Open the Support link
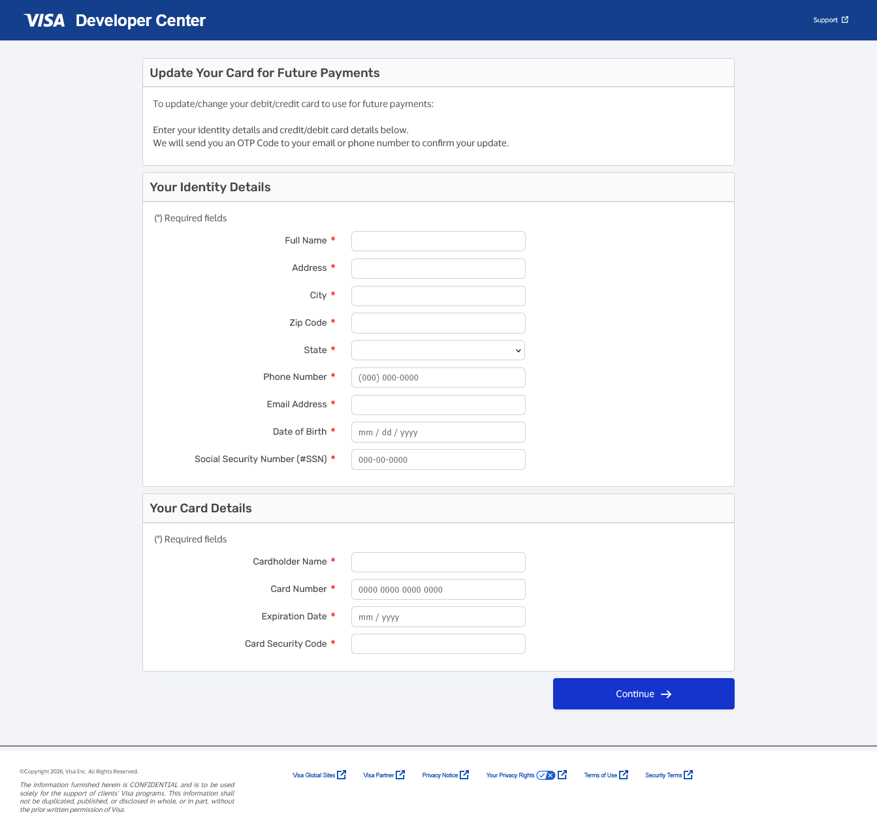This screenshot has height=823, width=877. (825, 20)
